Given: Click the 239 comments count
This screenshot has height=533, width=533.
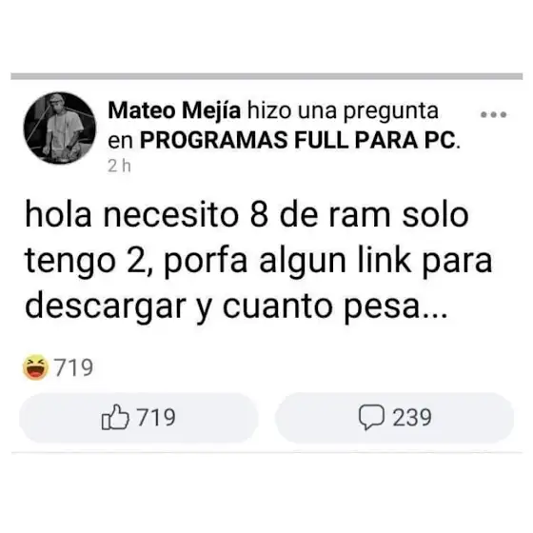Looking at the screenshot, I should click(x=412, y=417).
